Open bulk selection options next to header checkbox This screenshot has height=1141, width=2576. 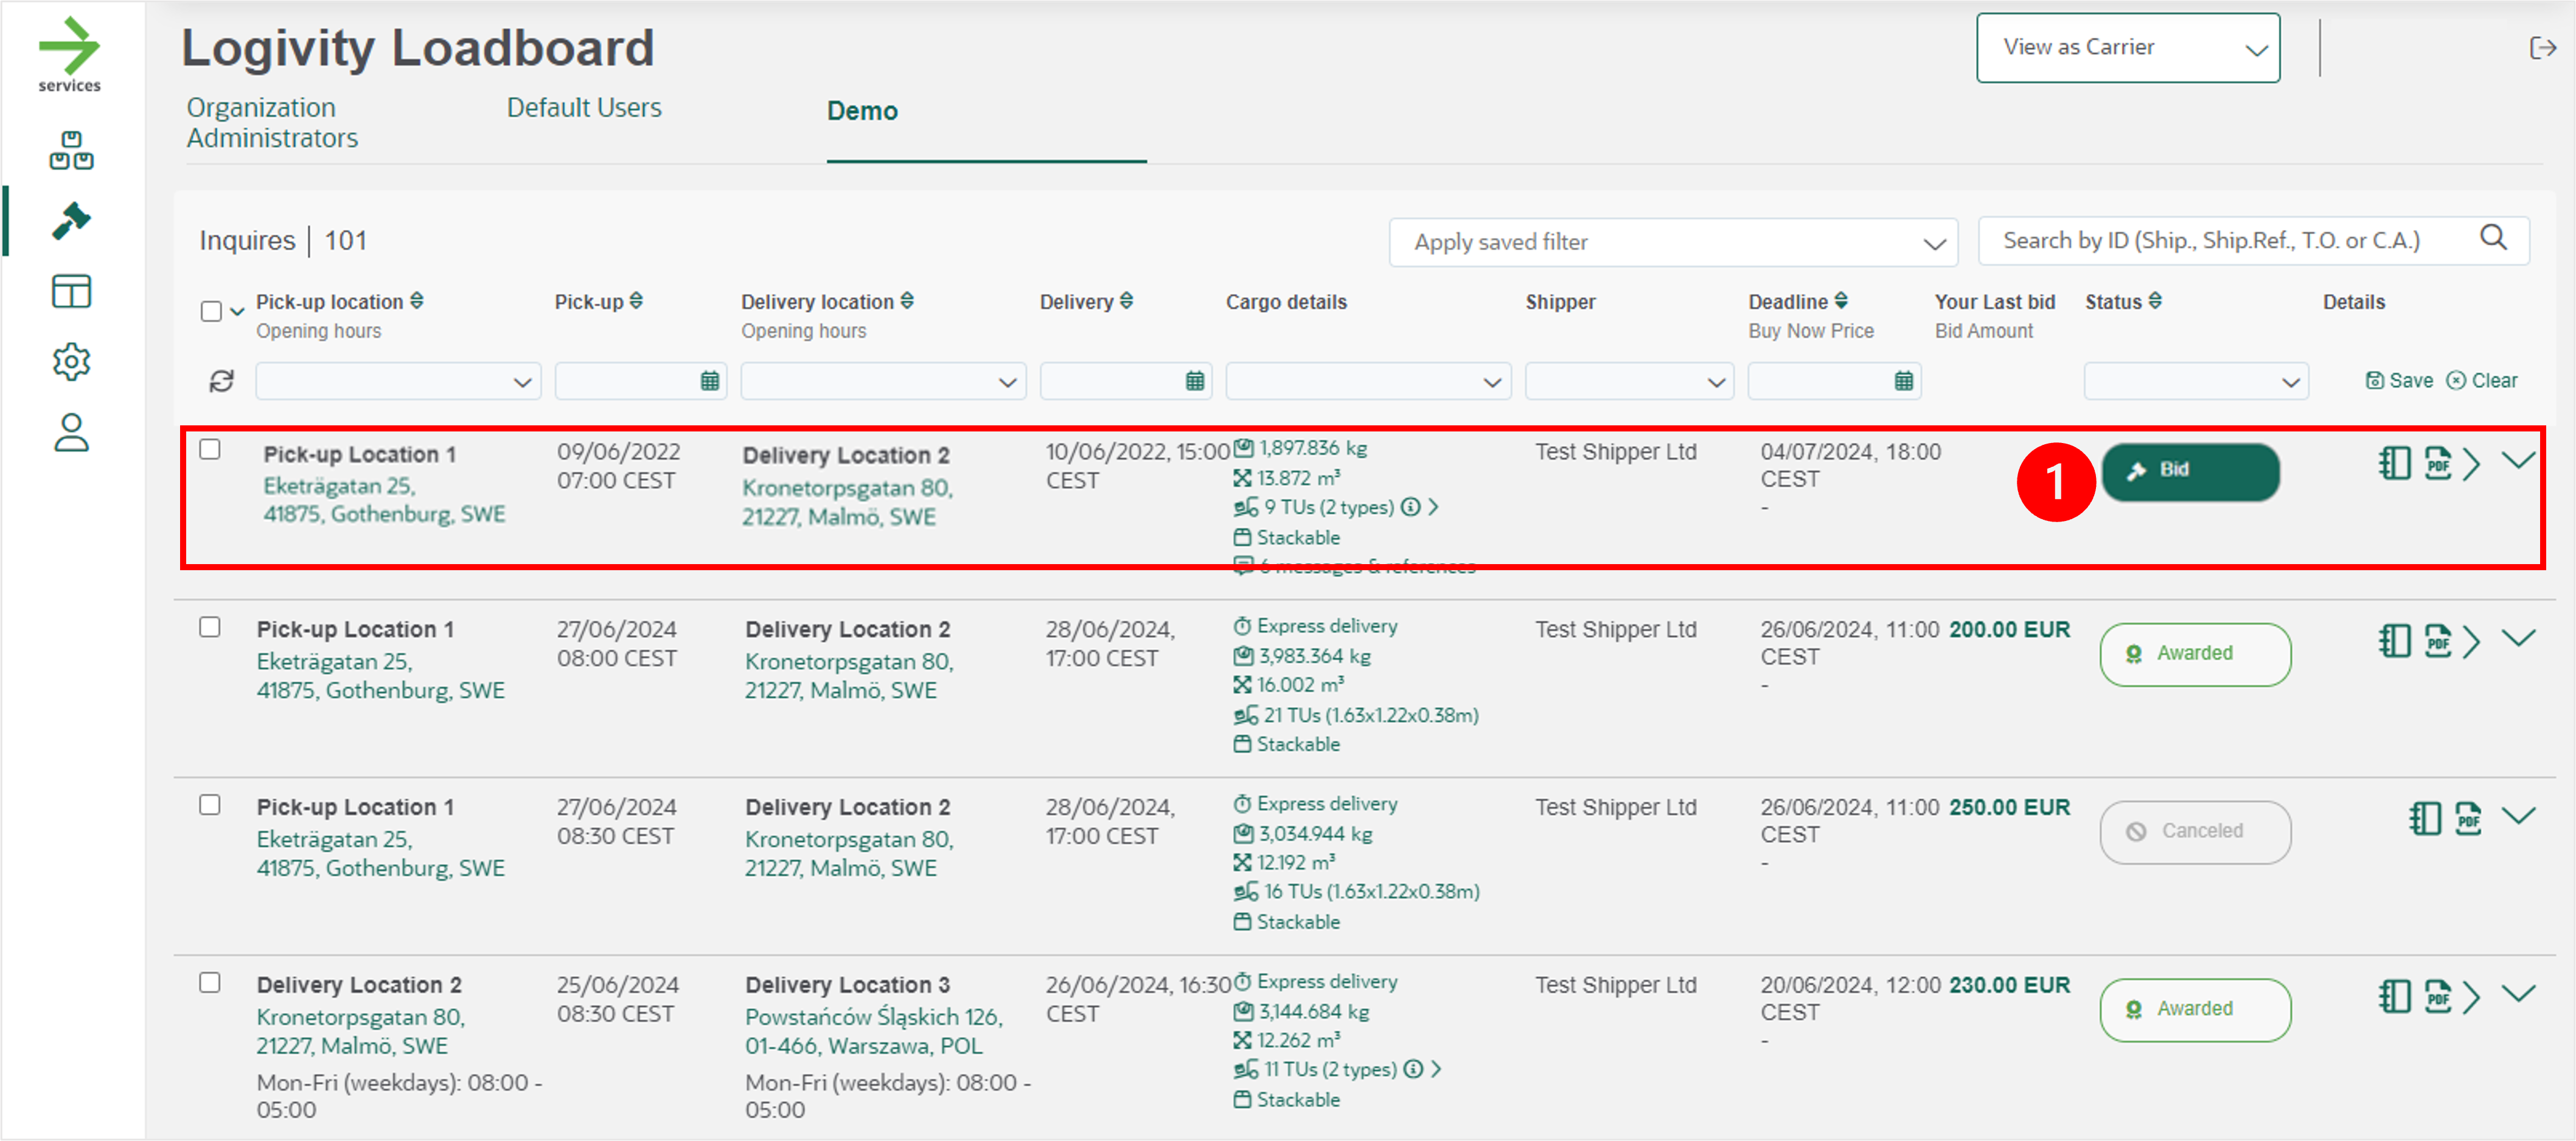click(x=237, y=311)
